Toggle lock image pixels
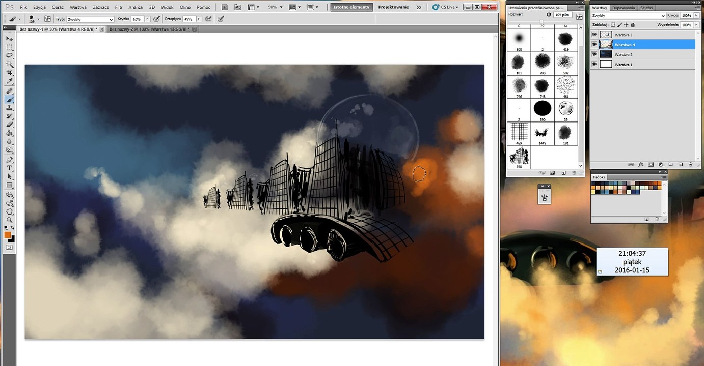704x366 pixels. (620, 24)
